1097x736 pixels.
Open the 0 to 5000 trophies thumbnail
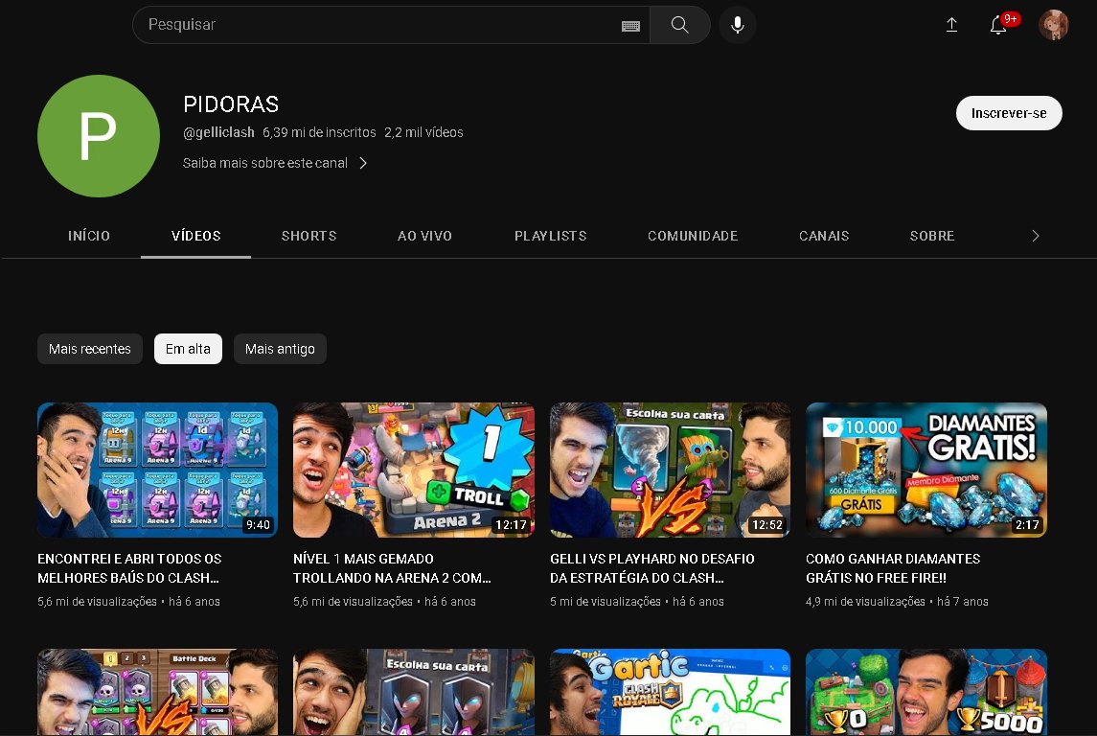926,692
